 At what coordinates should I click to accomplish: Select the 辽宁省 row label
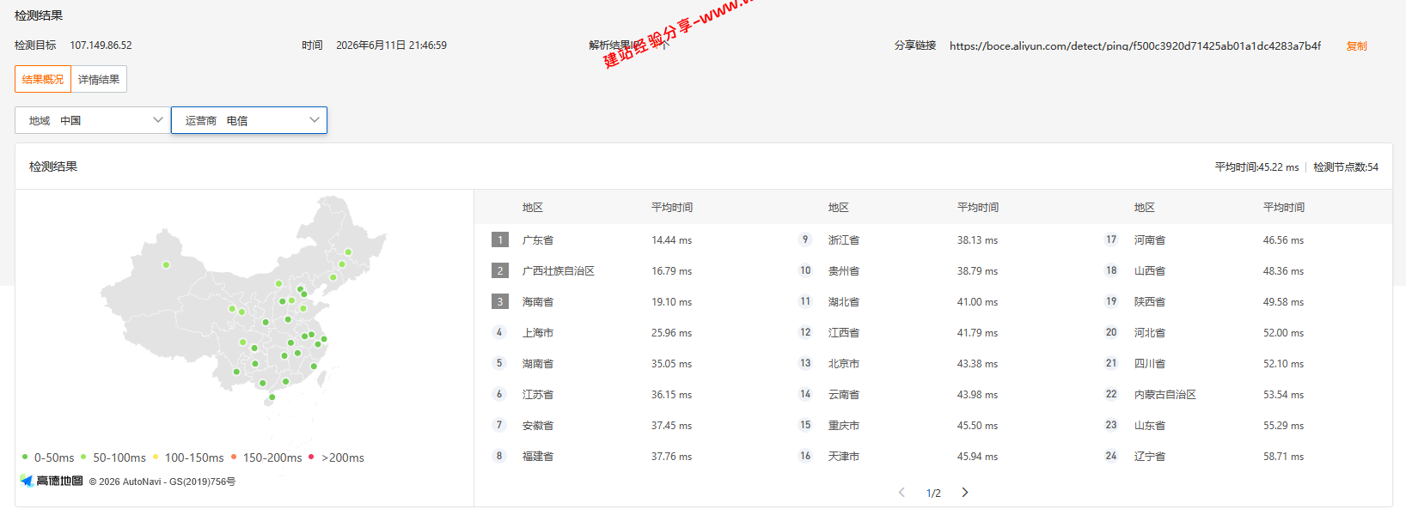point(1150,457)
